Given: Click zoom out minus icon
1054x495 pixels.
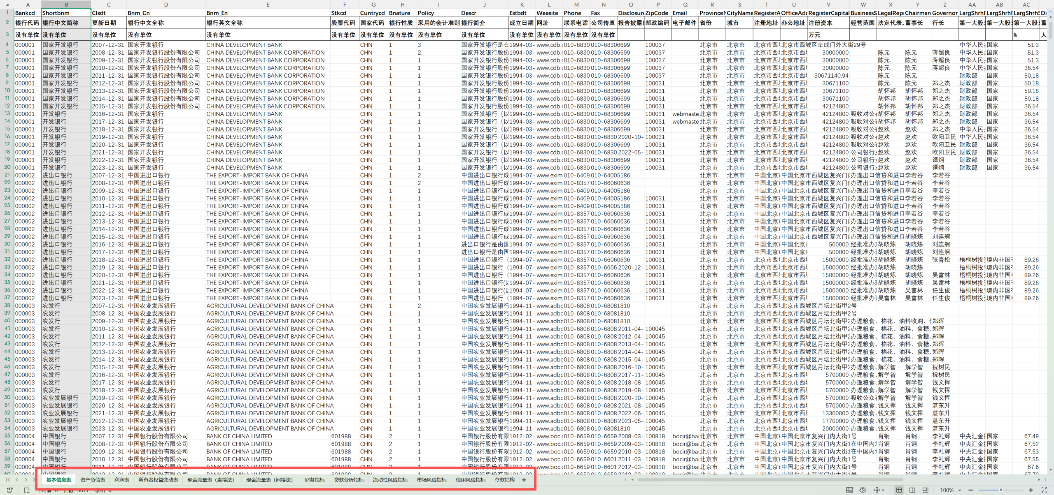Looking at the screenshot, I should point(971,490).
